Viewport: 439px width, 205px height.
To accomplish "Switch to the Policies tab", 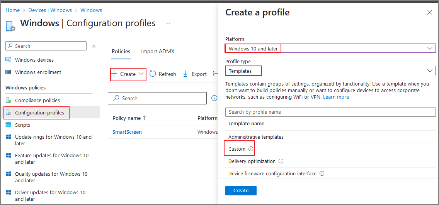I will click(x=121, y=51).
